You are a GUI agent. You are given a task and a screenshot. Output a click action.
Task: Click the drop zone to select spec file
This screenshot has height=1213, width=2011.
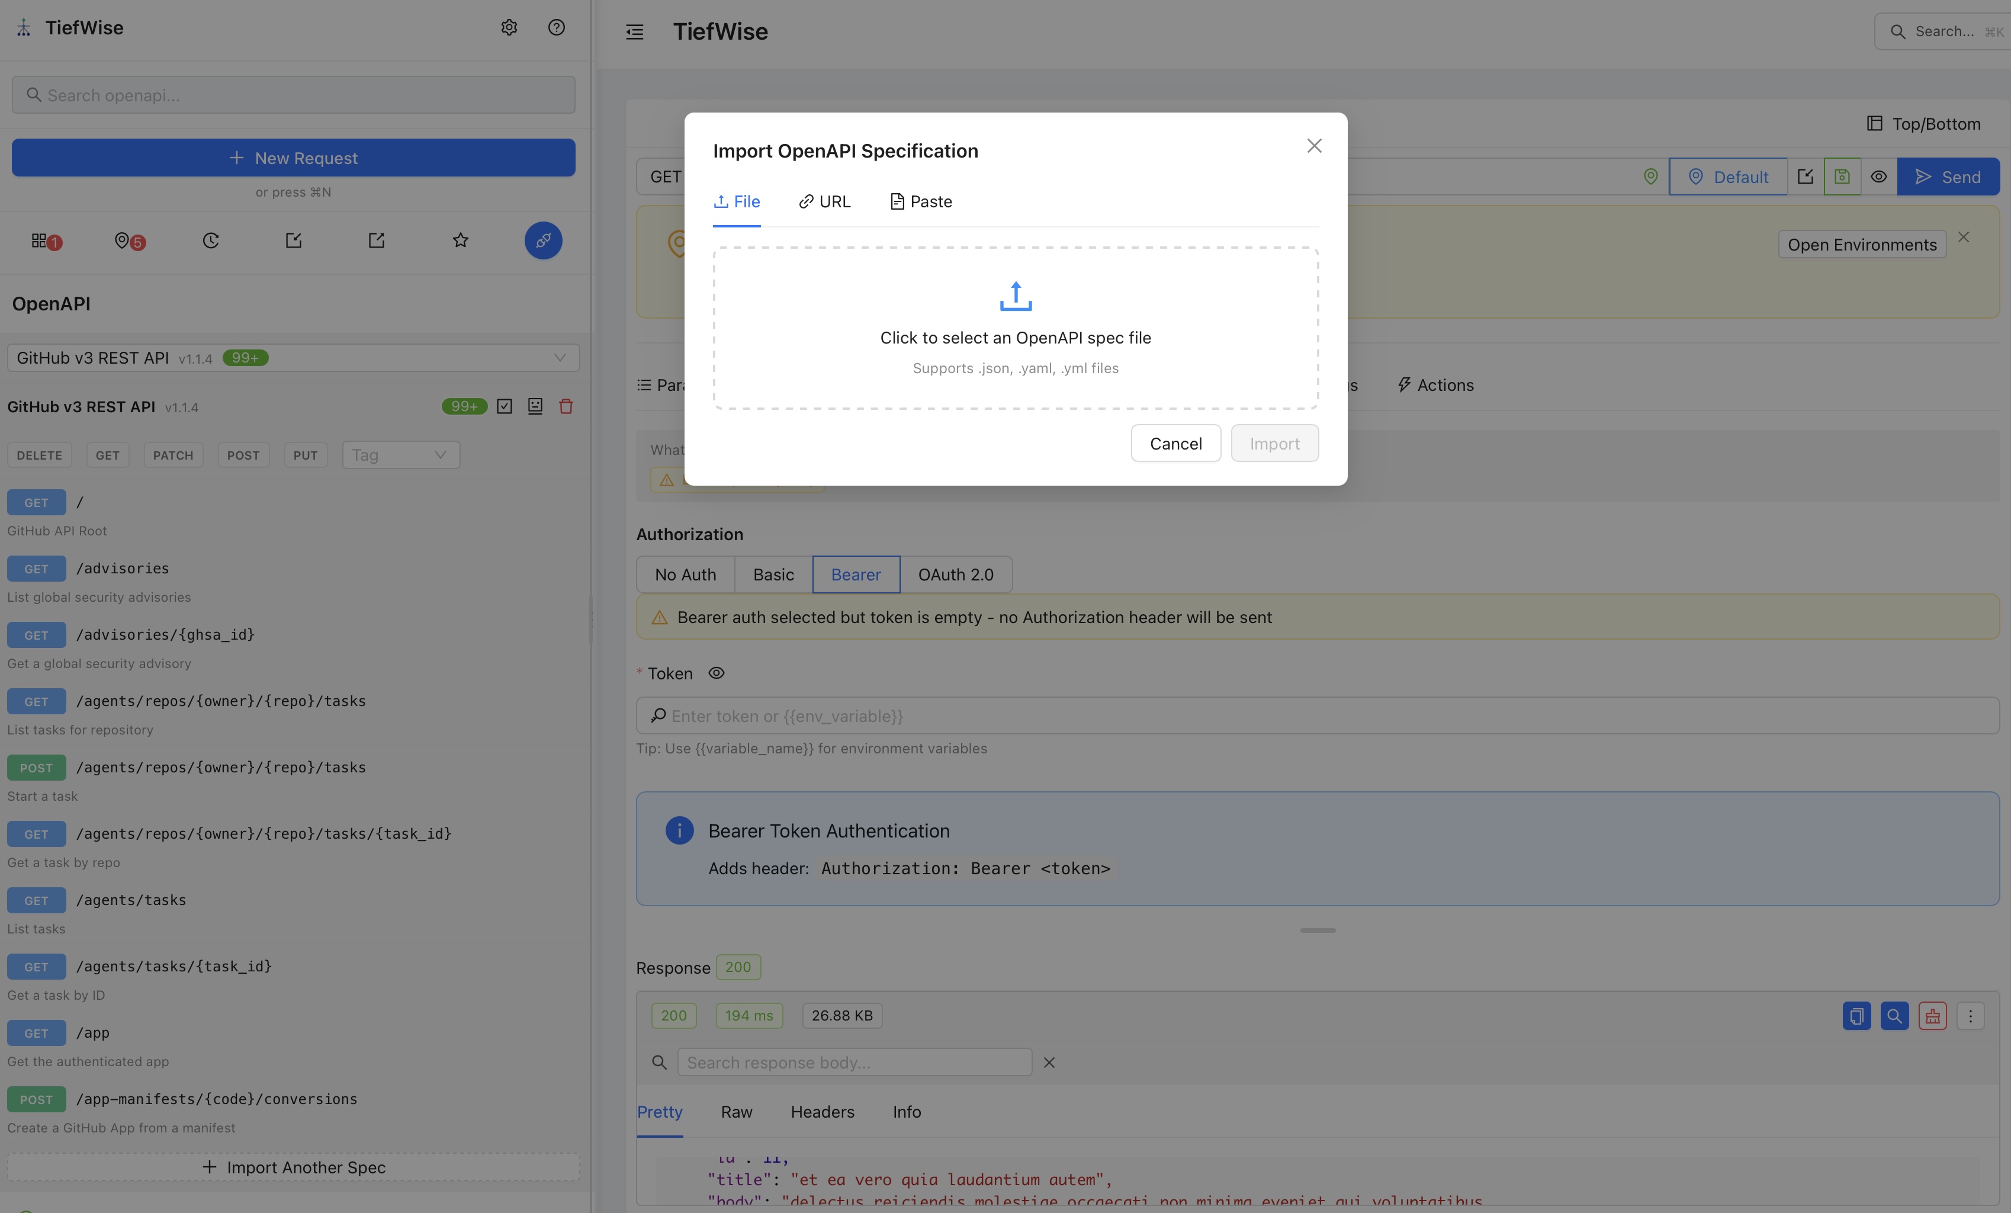point(1016,328)
